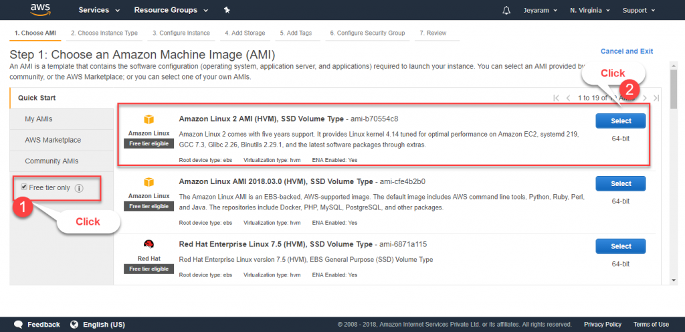Screen dimensions: 685x332
Task: Select the Quick Start category
Action: tap(62, 98)
